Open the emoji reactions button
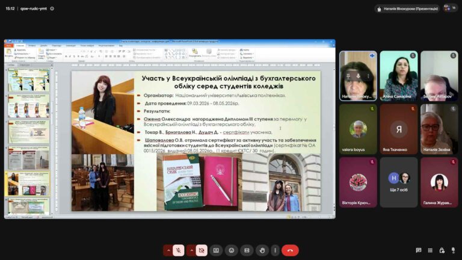The width and height of the screenshot is (462, 260). coord(231,250)
